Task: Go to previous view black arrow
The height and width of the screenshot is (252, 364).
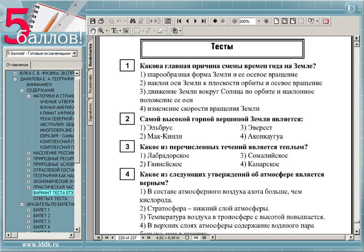Action: coord(215,21)
